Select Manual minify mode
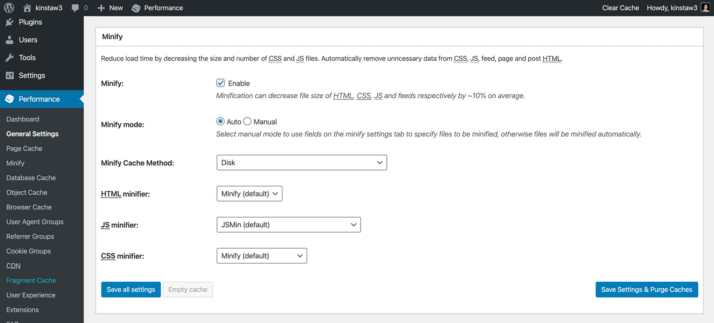The width and height of the screenshot is (714, 323). (x=247, y=121)
